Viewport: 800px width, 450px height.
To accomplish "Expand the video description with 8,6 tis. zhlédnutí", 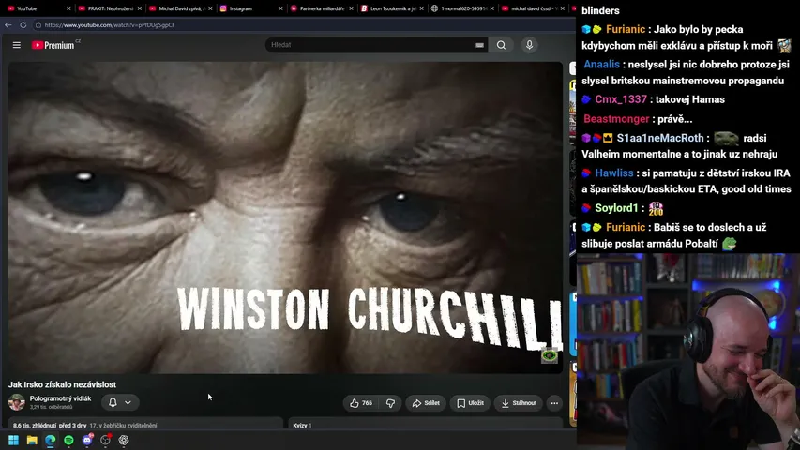I will [145, 424].
